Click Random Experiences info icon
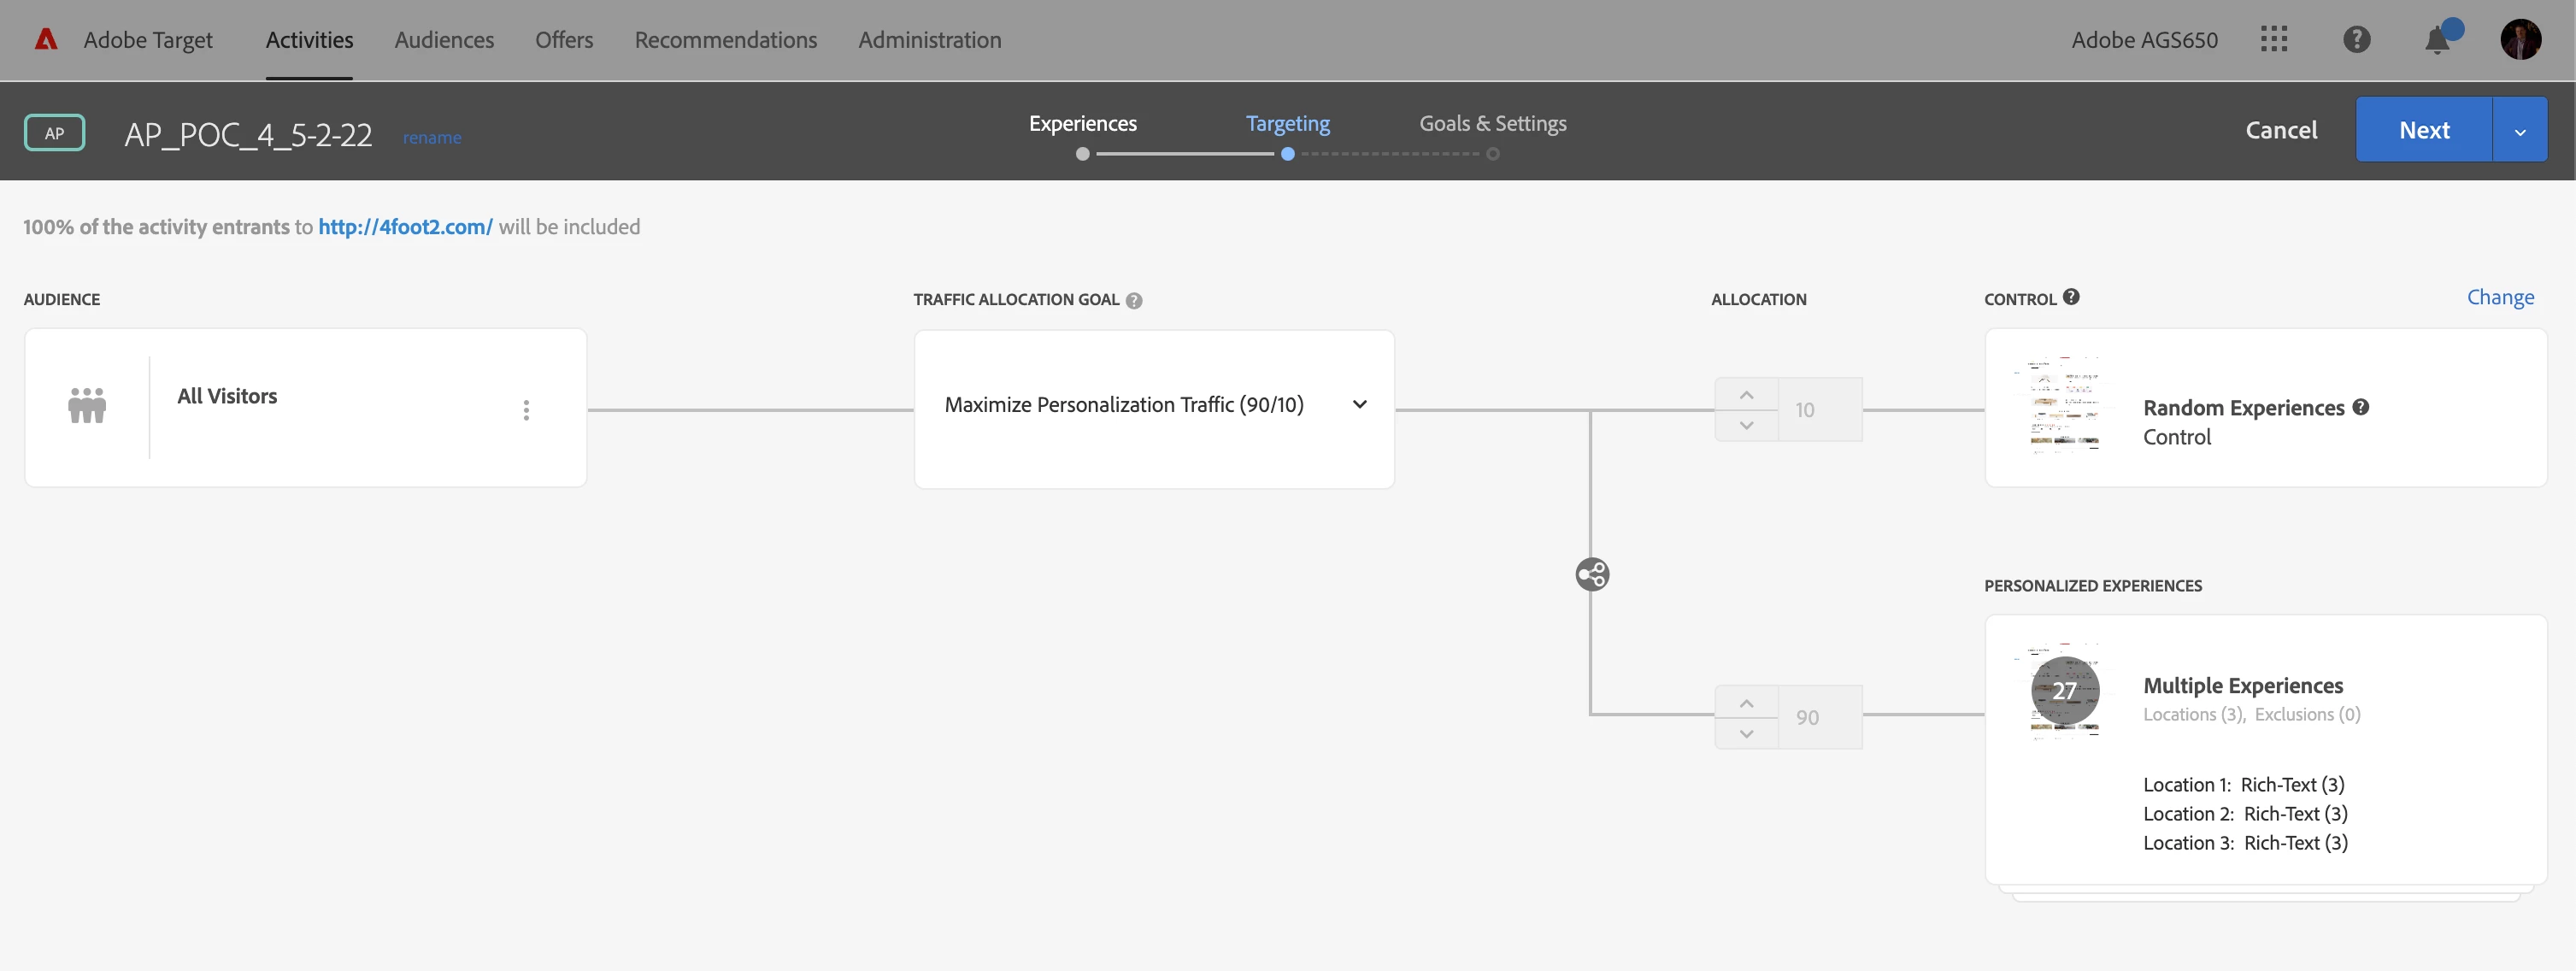 click(2361, 407)
